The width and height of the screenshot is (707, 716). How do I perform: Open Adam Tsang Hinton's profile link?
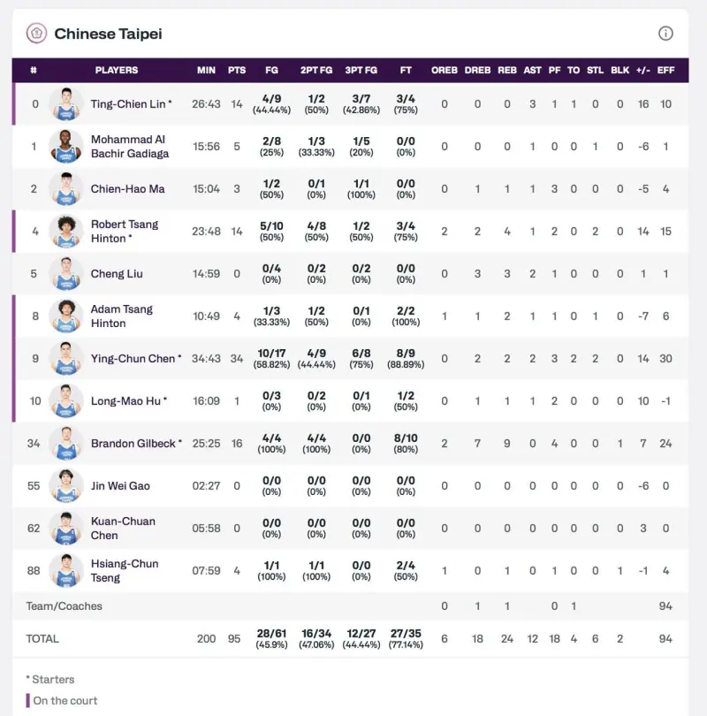tap(122, 316)
